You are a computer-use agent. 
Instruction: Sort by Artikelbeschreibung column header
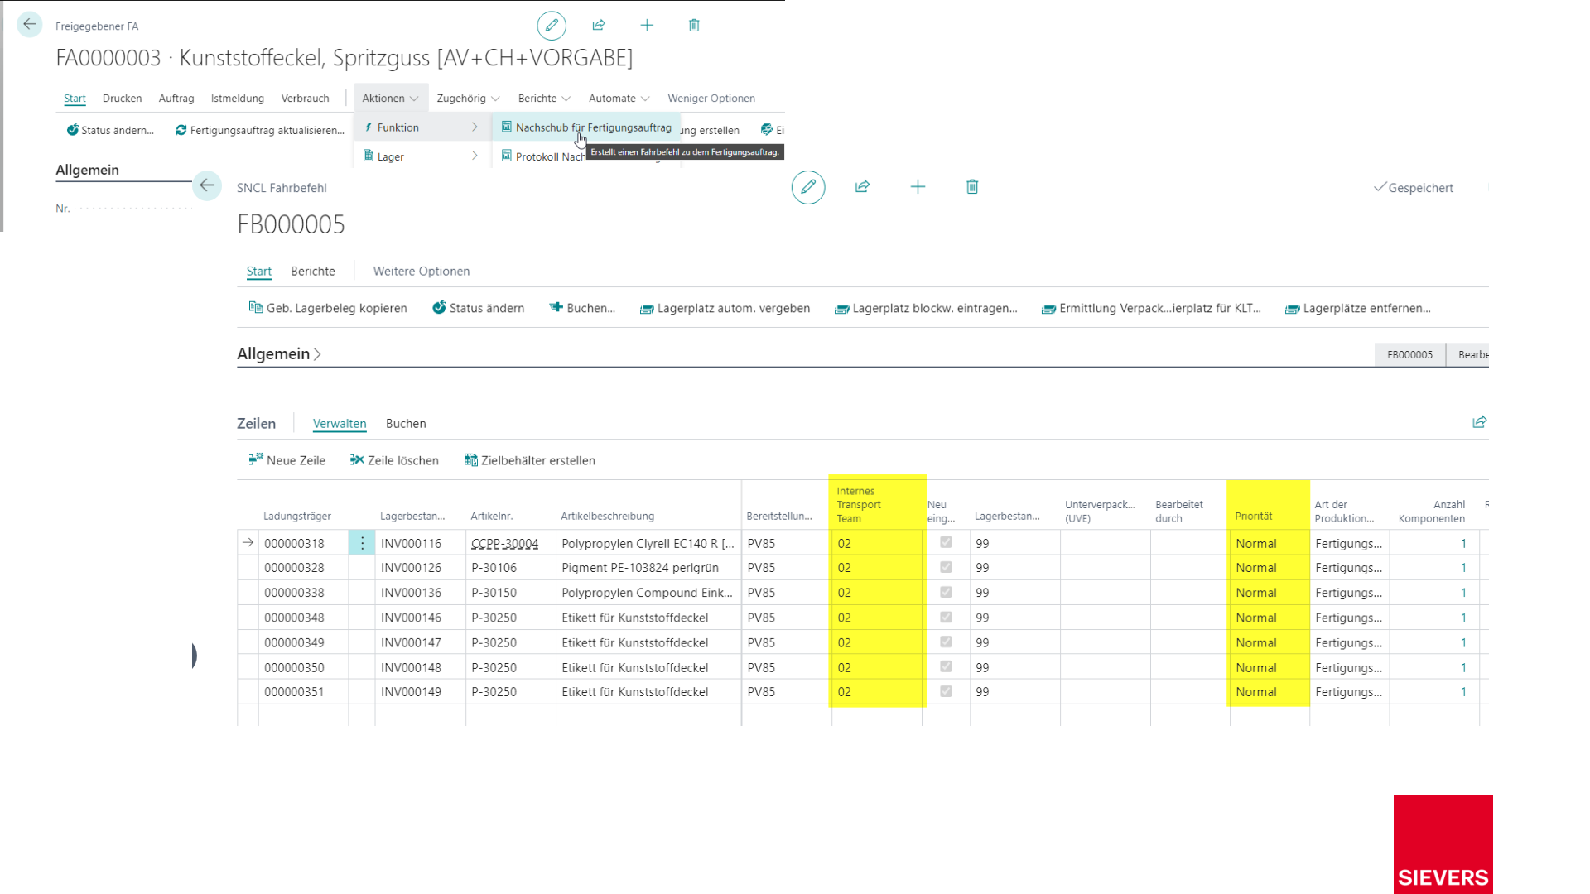pyautogui.click(x=608, y=516)
